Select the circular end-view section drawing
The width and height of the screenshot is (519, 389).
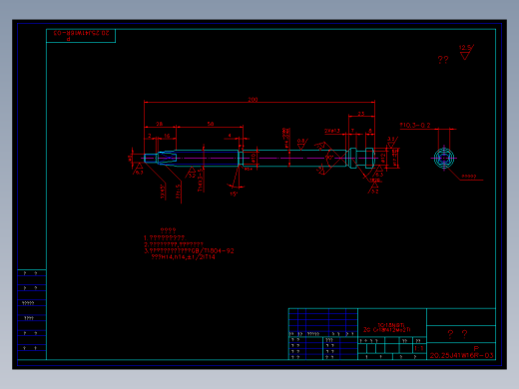(x=444, y=159)
